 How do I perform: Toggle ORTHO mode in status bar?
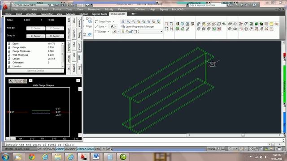42,149
